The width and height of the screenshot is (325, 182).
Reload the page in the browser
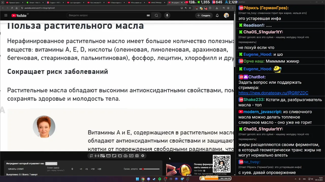pyautogui.click(x=12, y=8)
